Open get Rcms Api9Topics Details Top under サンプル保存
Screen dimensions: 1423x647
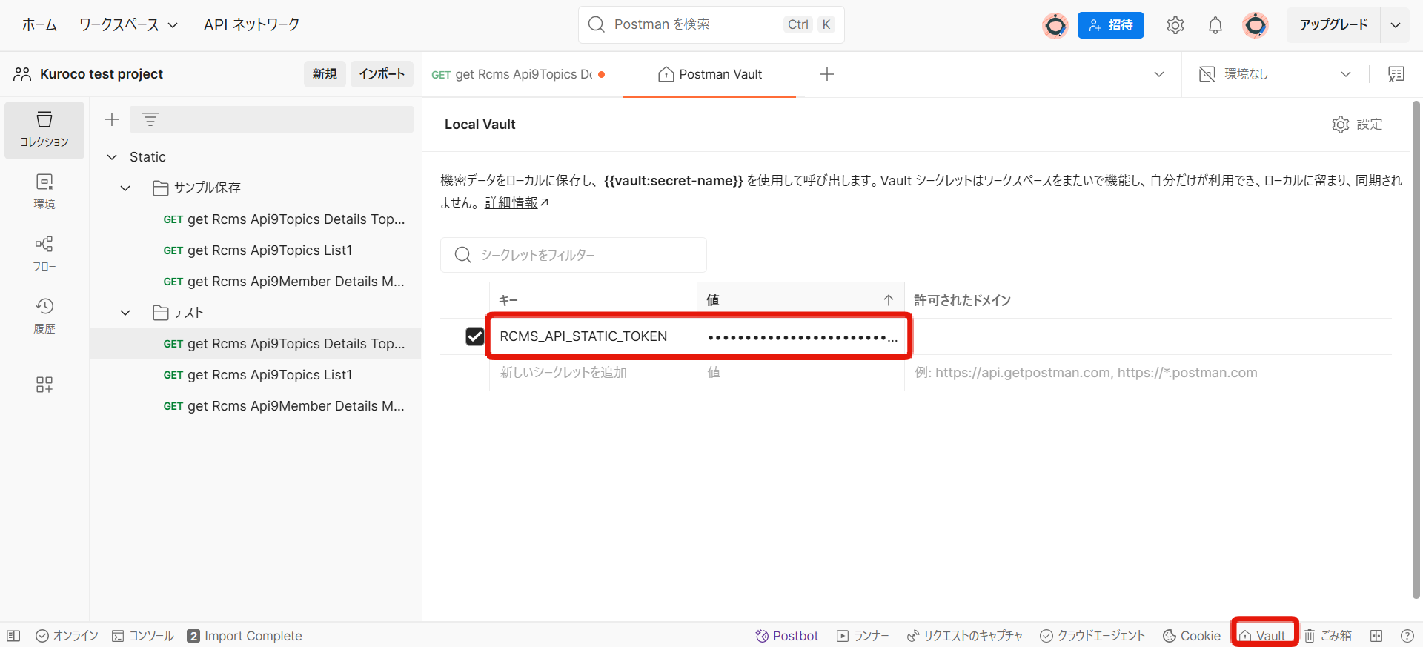(256, 219)
